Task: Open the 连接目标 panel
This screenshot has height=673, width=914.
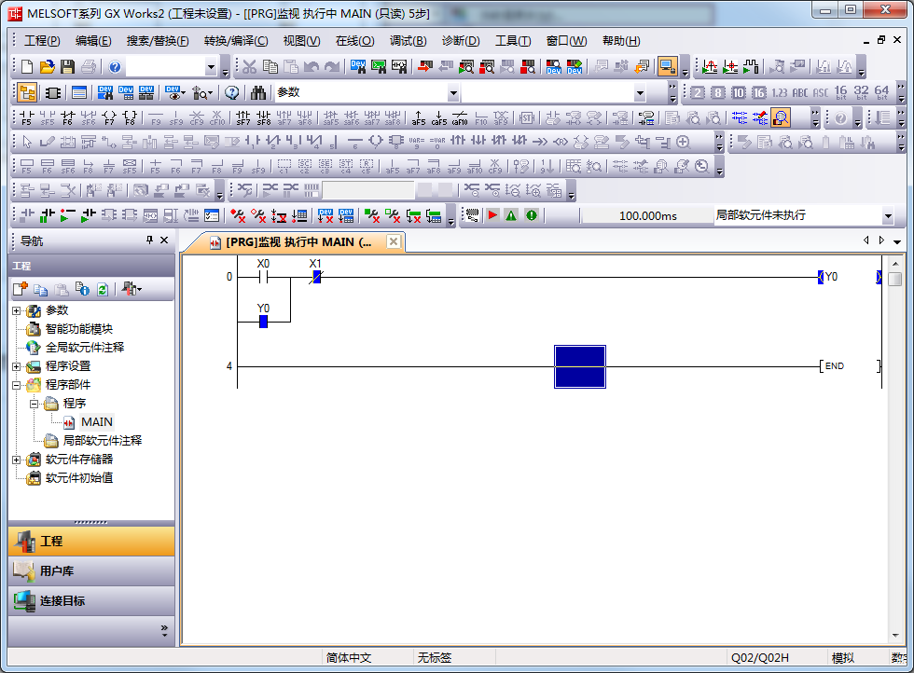Action: [x=91, y=601]
